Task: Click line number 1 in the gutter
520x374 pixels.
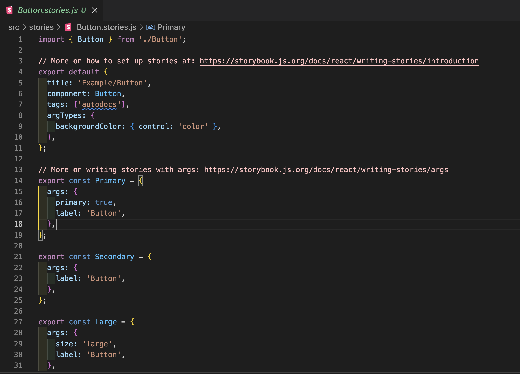Action: 20,39
